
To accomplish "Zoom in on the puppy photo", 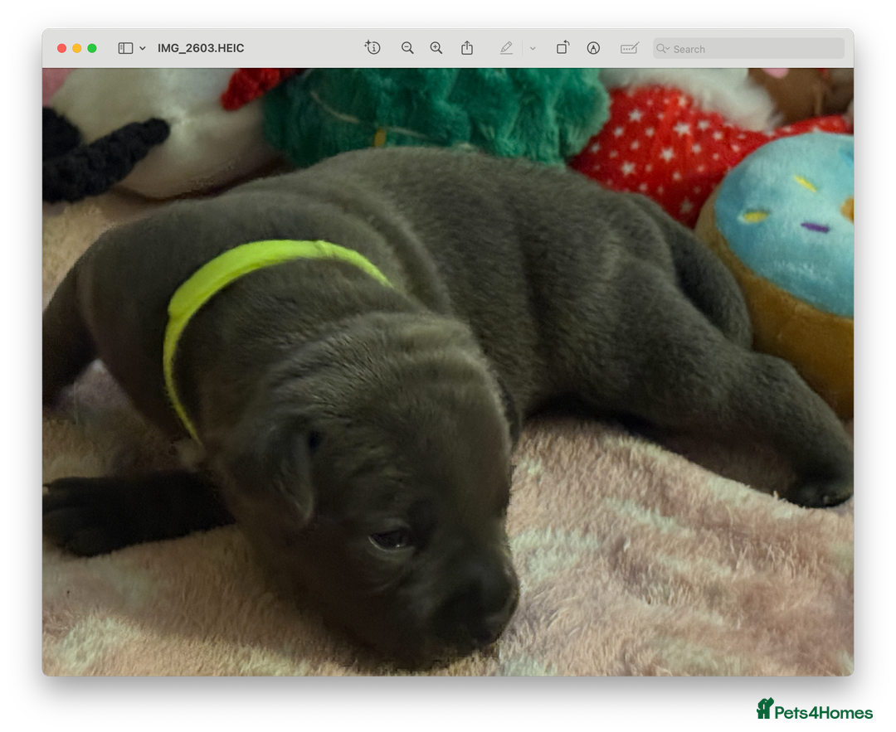I will point(436,48).
